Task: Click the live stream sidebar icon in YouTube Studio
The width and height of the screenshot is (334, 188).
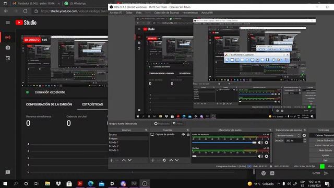Action: tap(8, 37)
